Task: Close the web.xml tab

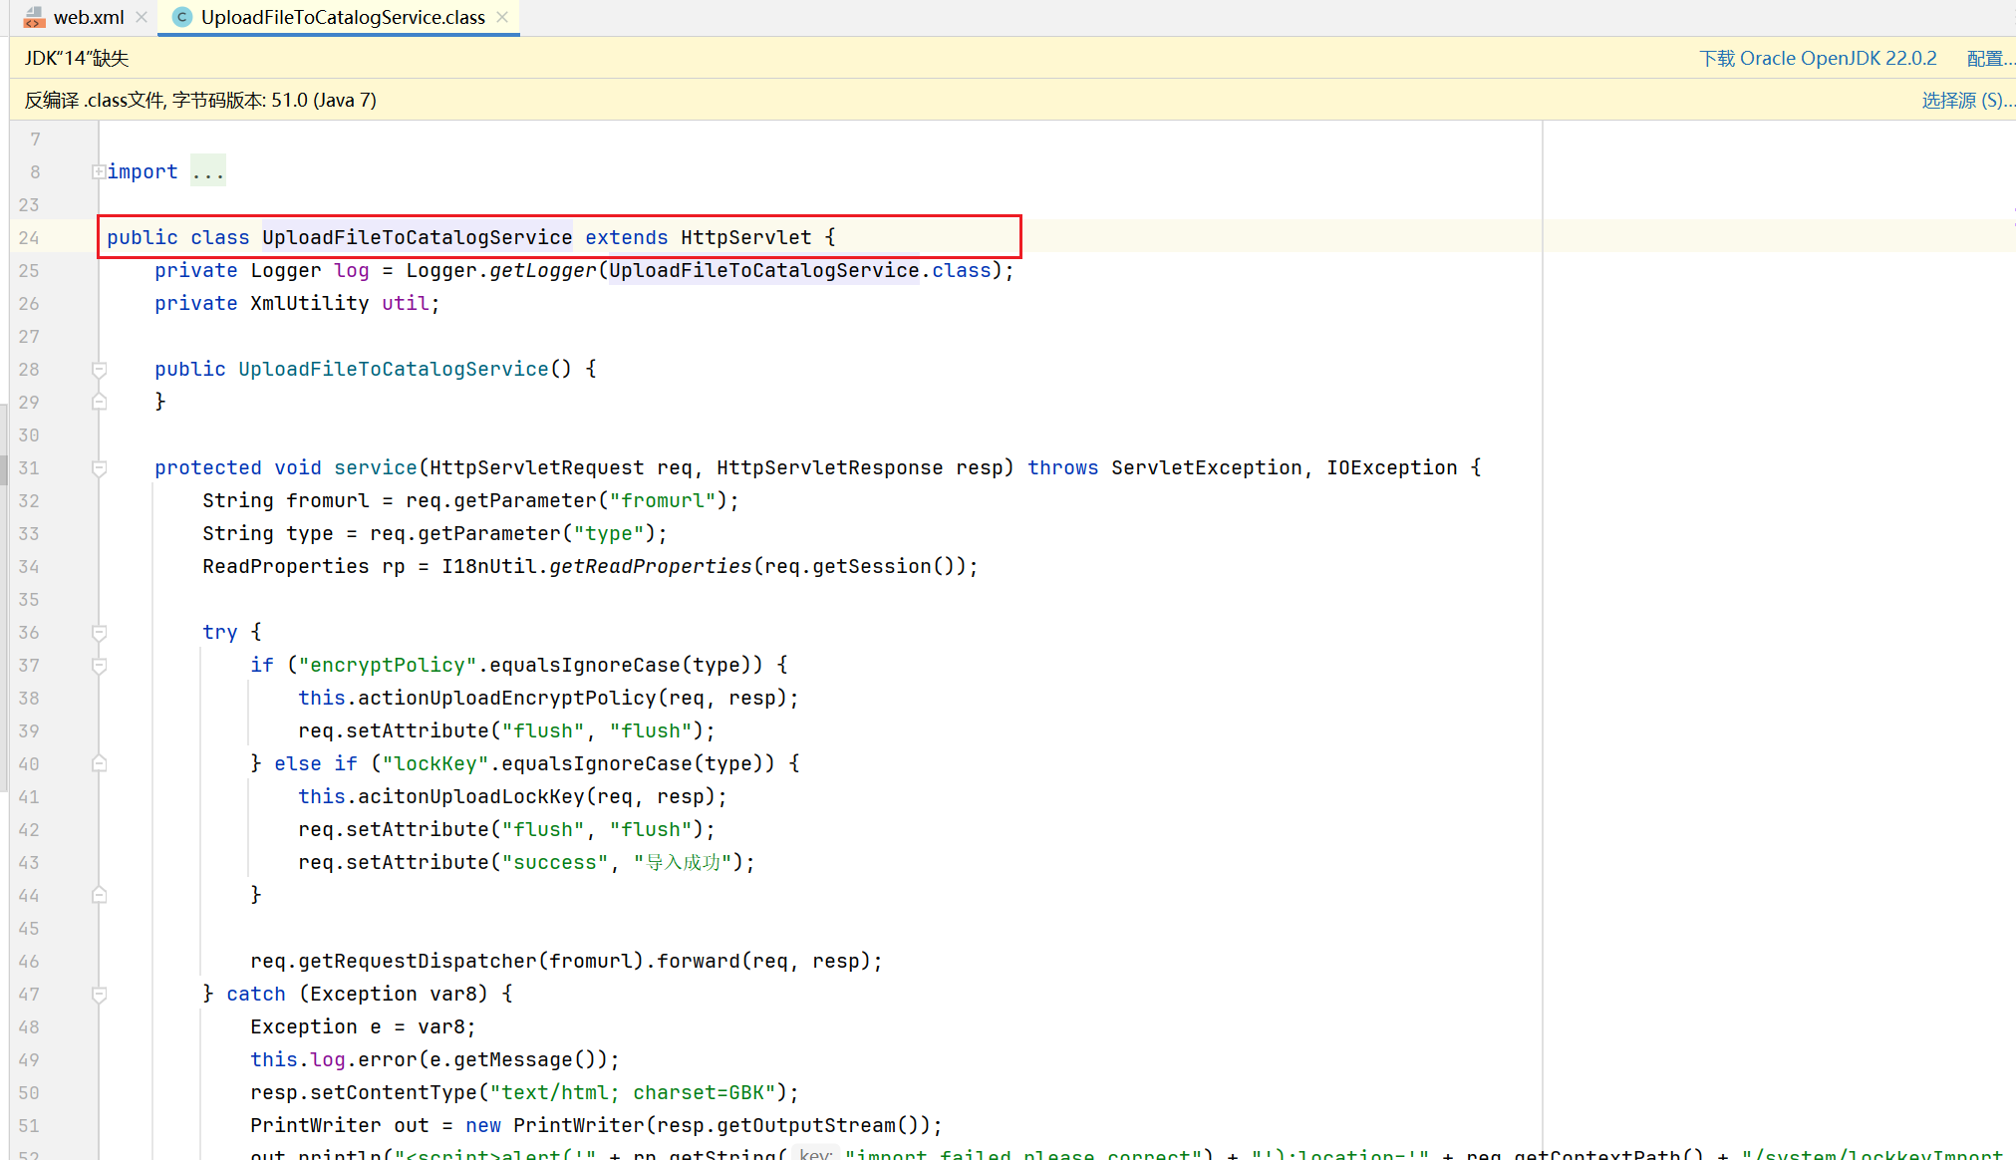Action: click(142, 17)
